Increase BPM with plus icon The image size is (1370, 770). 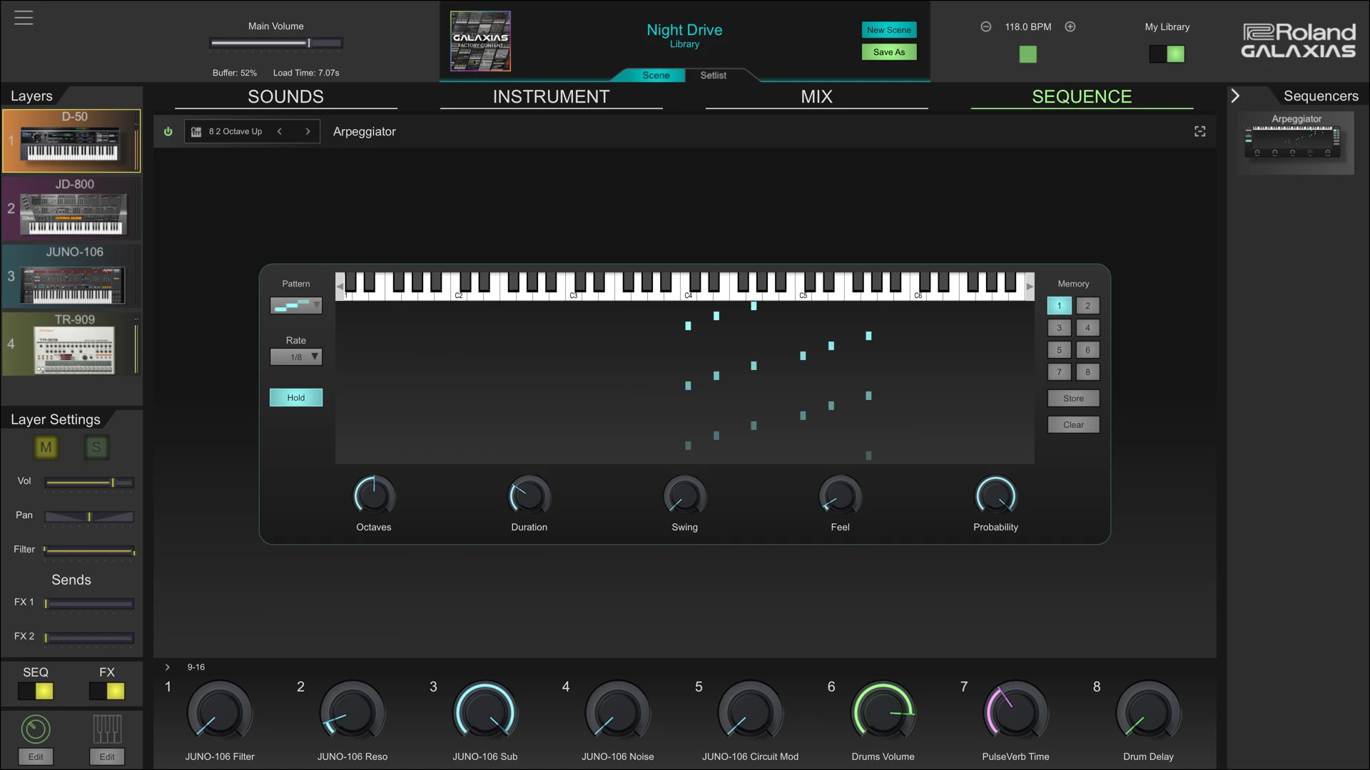click(1070, 27)
